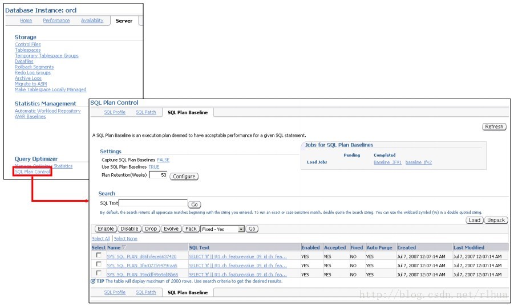Tick checkbox for SYS_SQL_PLAN_39eddf49e9eb5b65
Screen dimensions: 514x306
[x=99, y=273]
